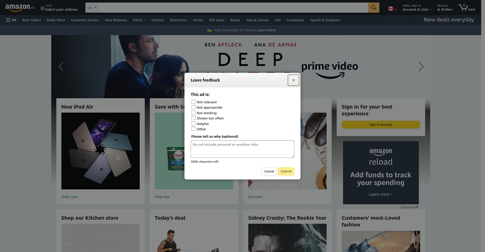Open Best Sellers in navigation
The width and height of the screenshot is (485, 252).
pos(32,20)
